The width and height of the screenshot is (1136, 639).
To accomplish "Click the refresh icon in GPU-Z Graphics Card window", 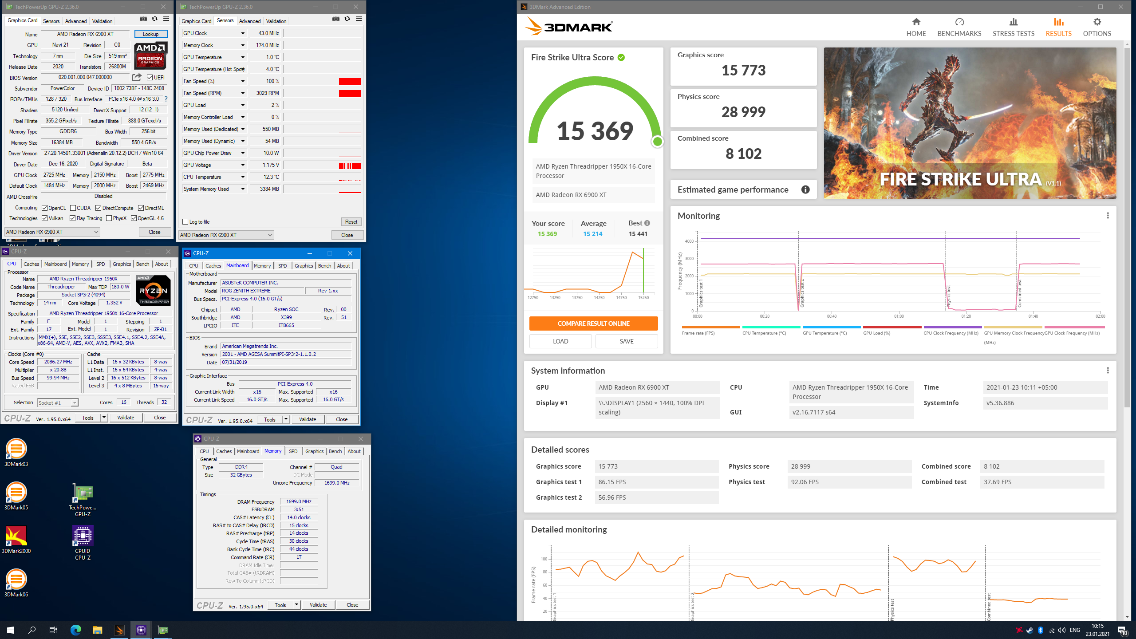I will coord(154,19).
